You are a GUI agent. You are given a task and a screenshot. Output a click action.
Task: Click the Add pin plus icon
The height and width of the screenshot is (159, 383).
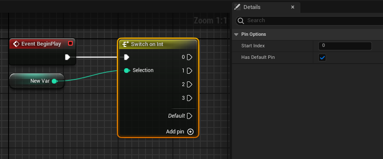coord(190,132)
